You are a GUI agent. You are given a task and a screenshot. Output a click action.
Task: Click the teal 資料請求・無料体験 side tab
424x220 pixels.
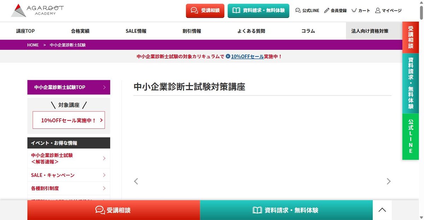(411, 83)
